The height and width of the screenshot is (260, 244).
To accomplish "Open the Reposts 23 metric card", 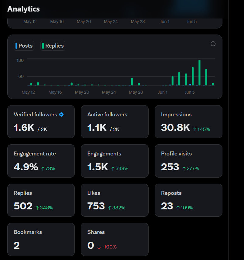I will pos(188,200).
